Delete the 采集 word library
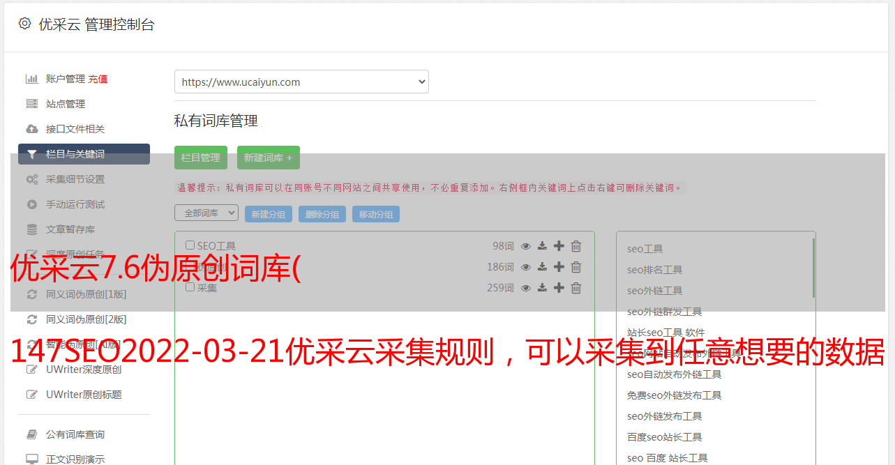 pos(576,288)
